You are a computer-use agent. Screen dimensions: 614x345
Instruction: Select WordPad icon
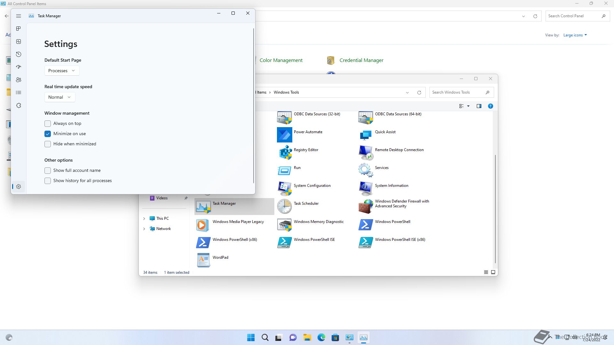coord(203,260)
